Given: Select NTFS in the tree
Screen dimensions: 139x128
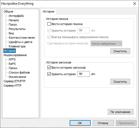Looking at the screenshot, I should point(12,59).
